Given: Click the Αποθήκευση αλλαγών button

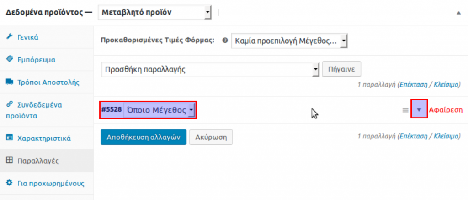Looking at the screenshot, I should coord(143,137).
